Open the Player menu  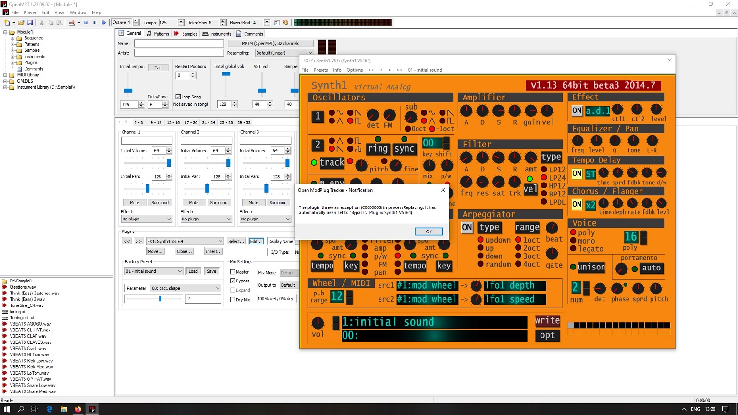[30, 12]
